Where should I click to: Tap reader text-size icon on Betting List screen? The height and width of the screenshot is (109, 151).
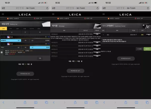click(x=3, y=8)
